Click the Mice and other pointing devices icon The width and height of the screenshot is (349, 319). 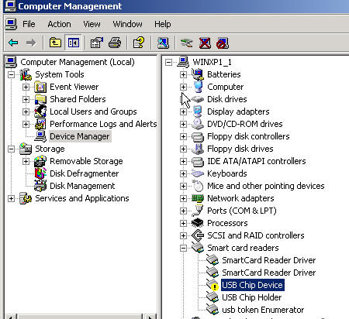(198, 186)
